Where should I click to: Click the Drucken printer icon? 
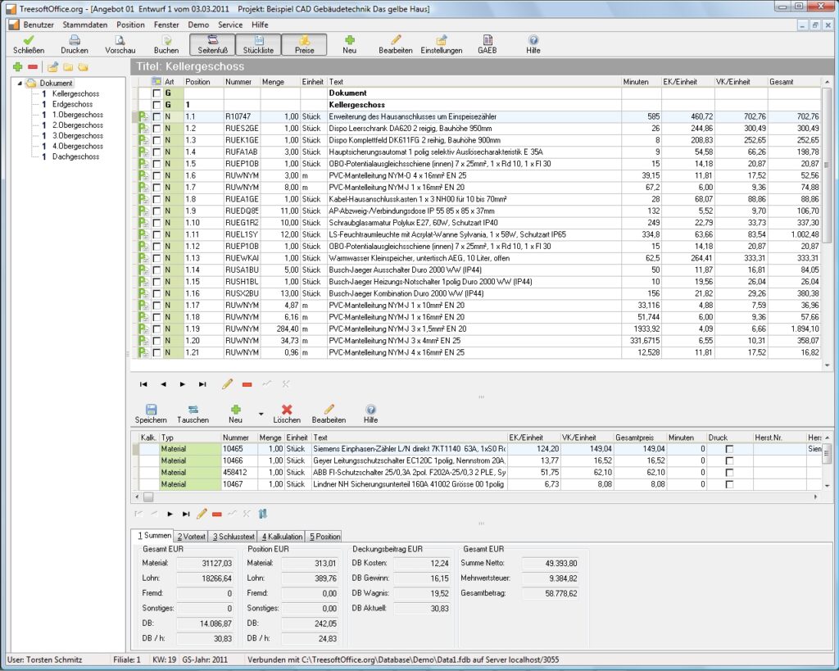click(74, 43)
